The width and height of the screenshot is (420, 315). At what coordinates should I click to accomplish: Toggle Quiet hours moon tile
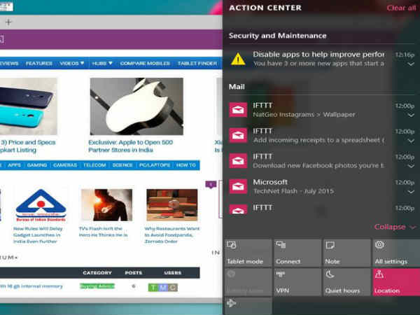(346, 282)
